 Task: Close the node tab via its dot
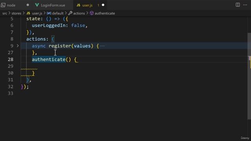coord(28,5)
